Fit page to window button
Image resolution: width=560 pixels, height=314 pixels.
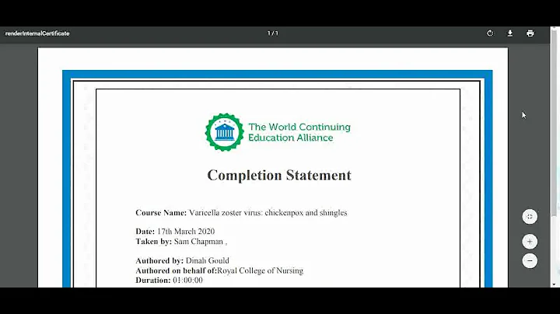(x=530, y=217)
